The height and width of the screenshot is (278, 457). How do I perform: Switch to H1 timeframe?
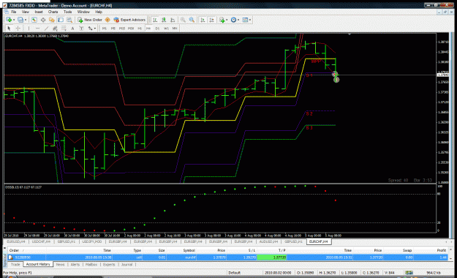pos(140,29)
